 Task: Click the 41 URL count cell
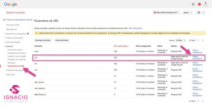click(115, 76)
